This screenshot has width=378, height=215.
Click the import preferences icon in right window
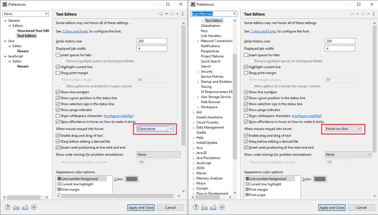point(205,207)
